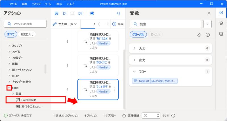Screen dimensions: 227x121
Task: Open the ファイル menu
Action: tap(13, 4)
